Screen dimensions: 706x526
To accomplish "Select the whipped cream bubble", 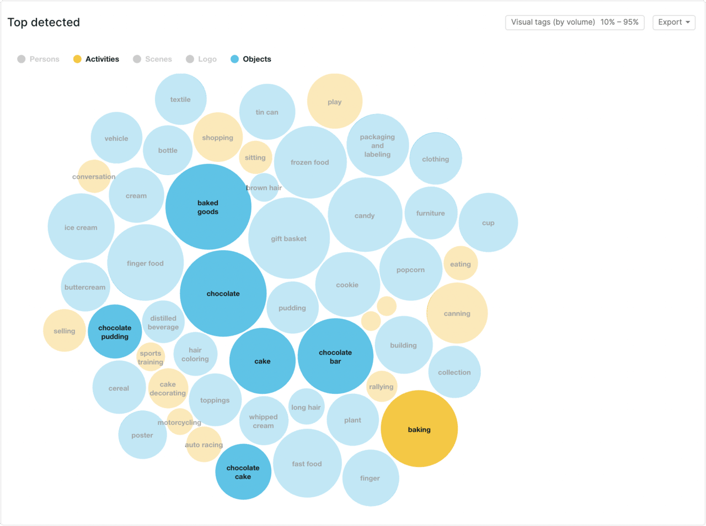I will tap(264, 421).
